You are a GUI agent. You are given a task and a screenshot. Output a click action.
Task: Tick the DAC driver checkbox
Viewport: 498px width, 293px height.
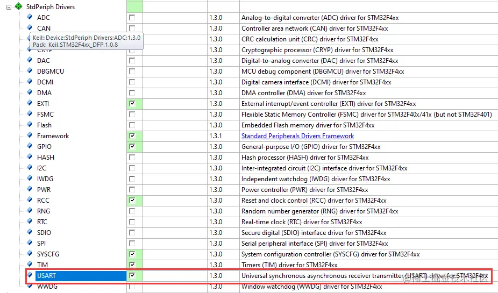point(132,60)
